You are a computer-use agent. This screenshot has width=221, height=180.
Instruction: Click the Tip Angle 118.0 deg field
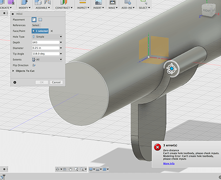click(46, 54)
